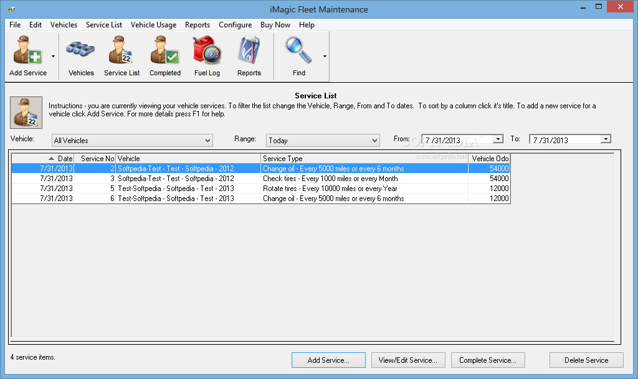
Task: Open the Configure menu
Action: [235, 25]
